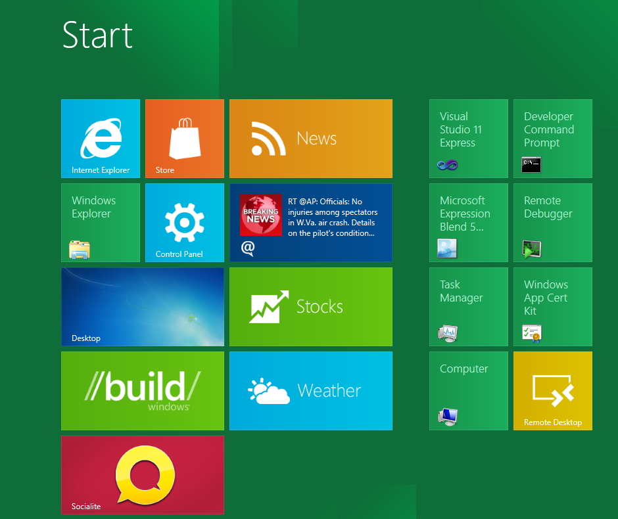Click the 'Socialite' caption text
Screen dimensions: 618x519
(x=86, y=507)
